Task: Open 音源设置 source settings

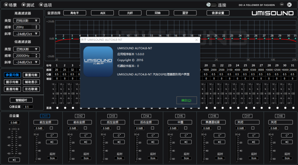Action: [x=218, y=13]
